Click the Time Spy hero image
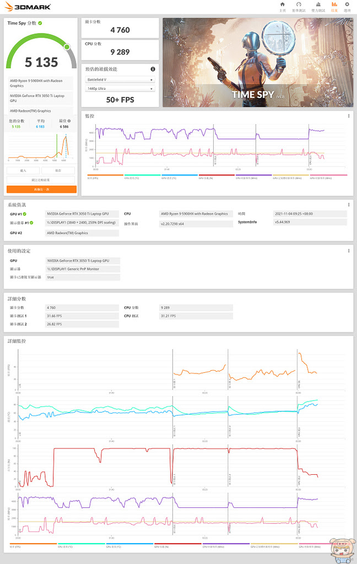Screen dimensions: 357x564 click(258, 62)
